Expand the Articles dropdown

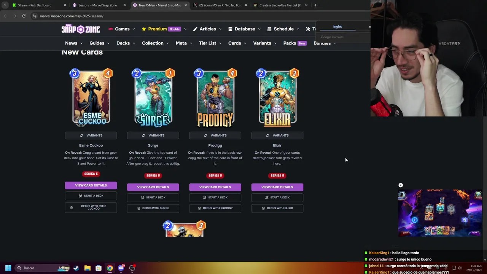point(207,29)
